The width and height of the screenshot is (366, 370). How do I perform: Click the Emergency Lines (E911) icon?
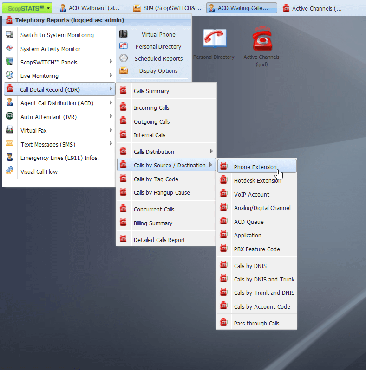click(10, 158)
